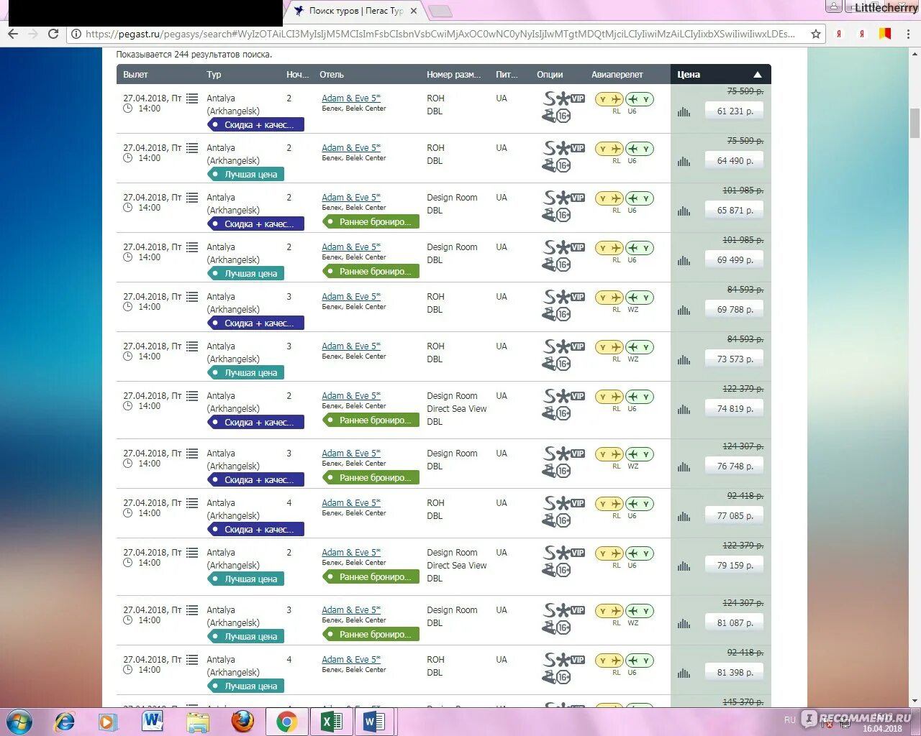
Task: Select the 69 788 р. price button
Action: pos(734,310)
